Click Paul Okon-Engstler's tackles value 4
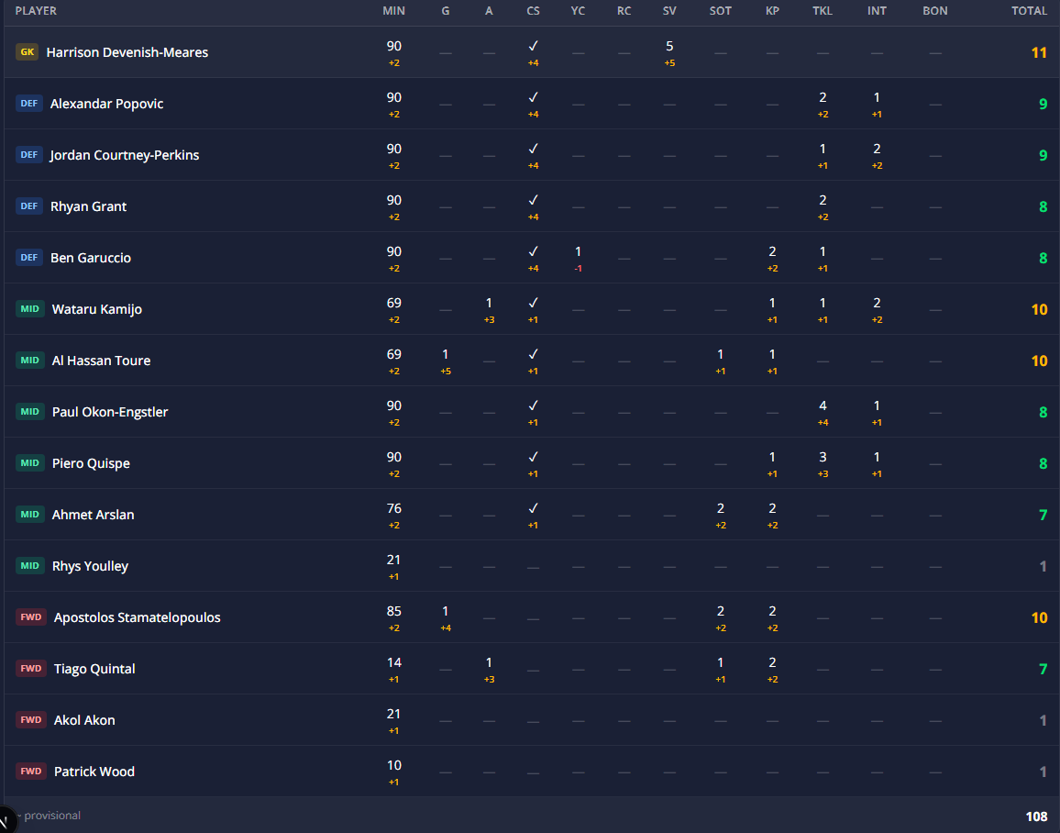 point(823,405)
